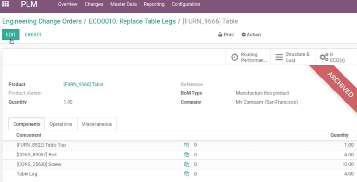Open the [FURN_9666] Table product link
The image size is (357, 182).
83,85
